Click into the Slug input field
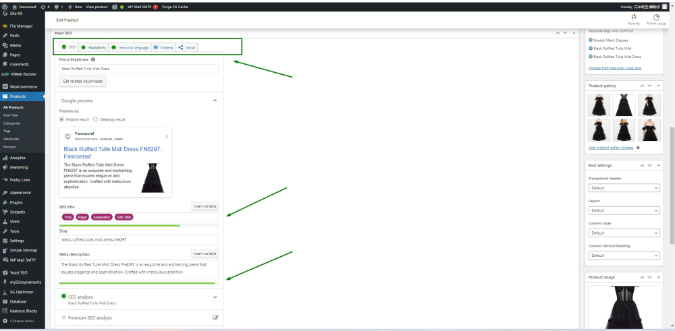The image size is (675, 331). pos(138,239)
